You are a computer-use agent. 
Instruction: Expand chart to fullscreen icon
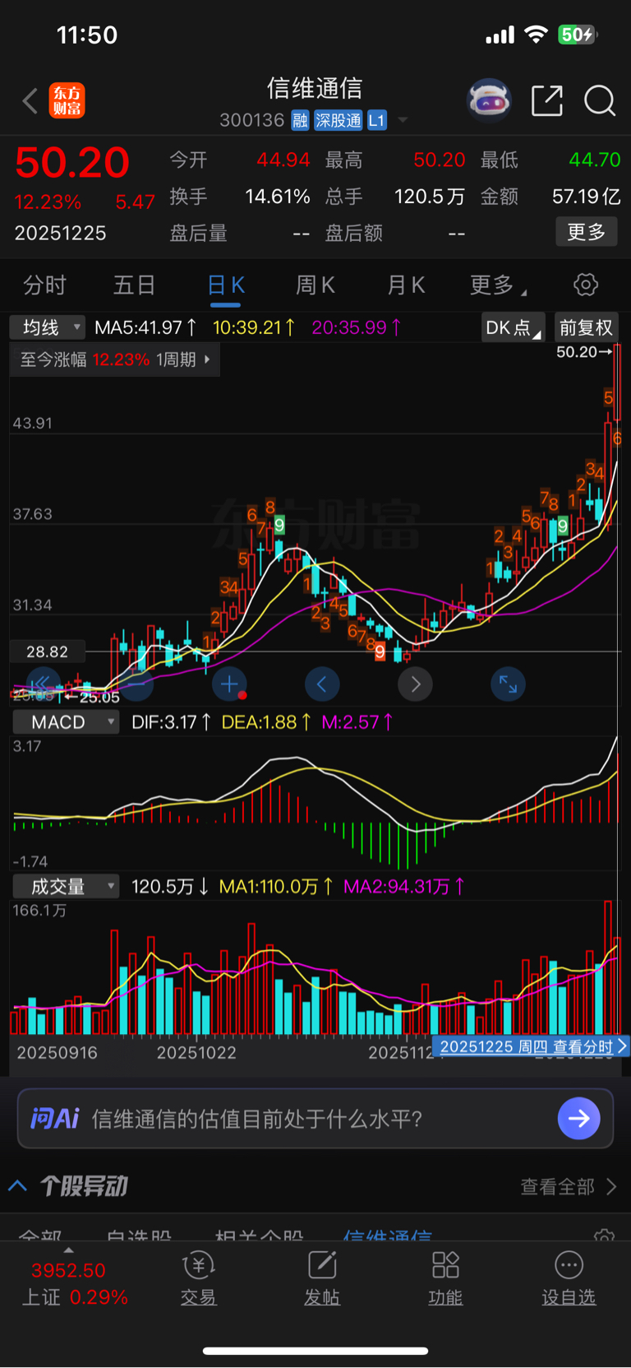508,684
